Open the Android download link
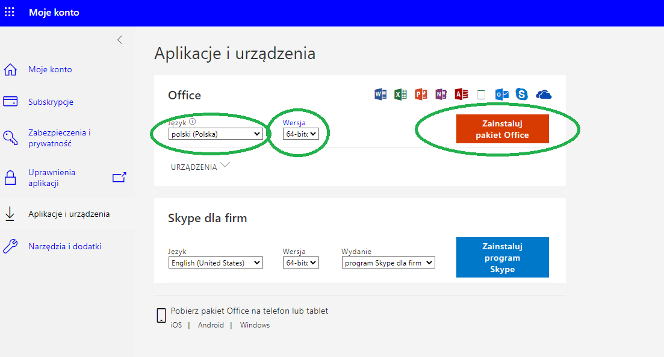664x357 pixels. [x=211, y=325]
